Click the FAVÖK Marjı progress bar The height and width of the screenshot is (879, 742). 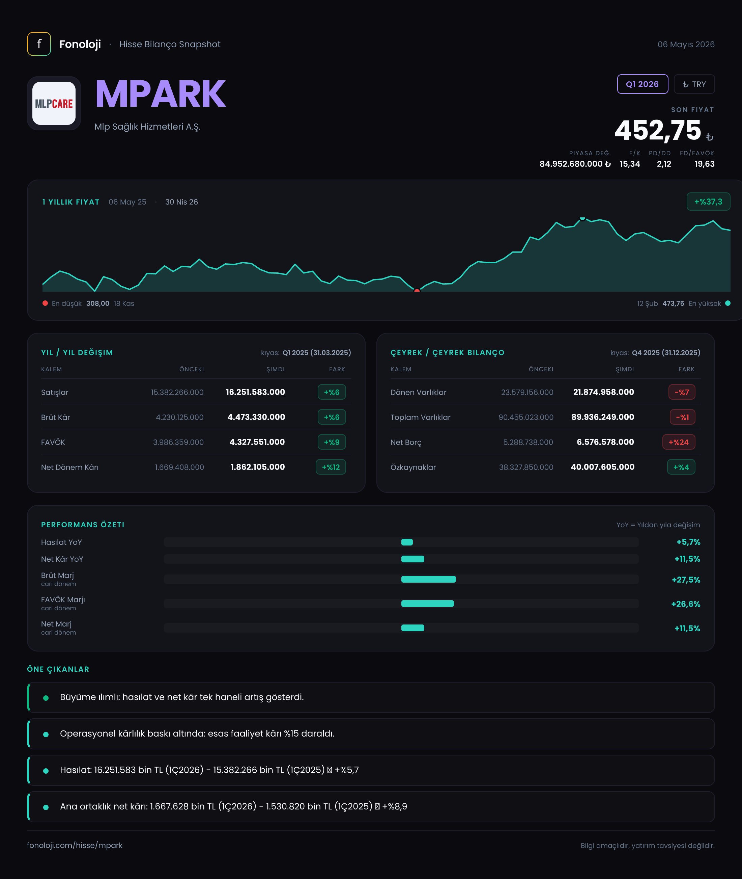(401, 604)
